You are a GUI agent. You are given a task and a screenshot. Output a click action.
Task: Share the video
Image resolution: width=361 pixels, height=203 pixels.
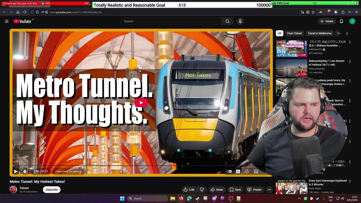(x=217, y=189)
